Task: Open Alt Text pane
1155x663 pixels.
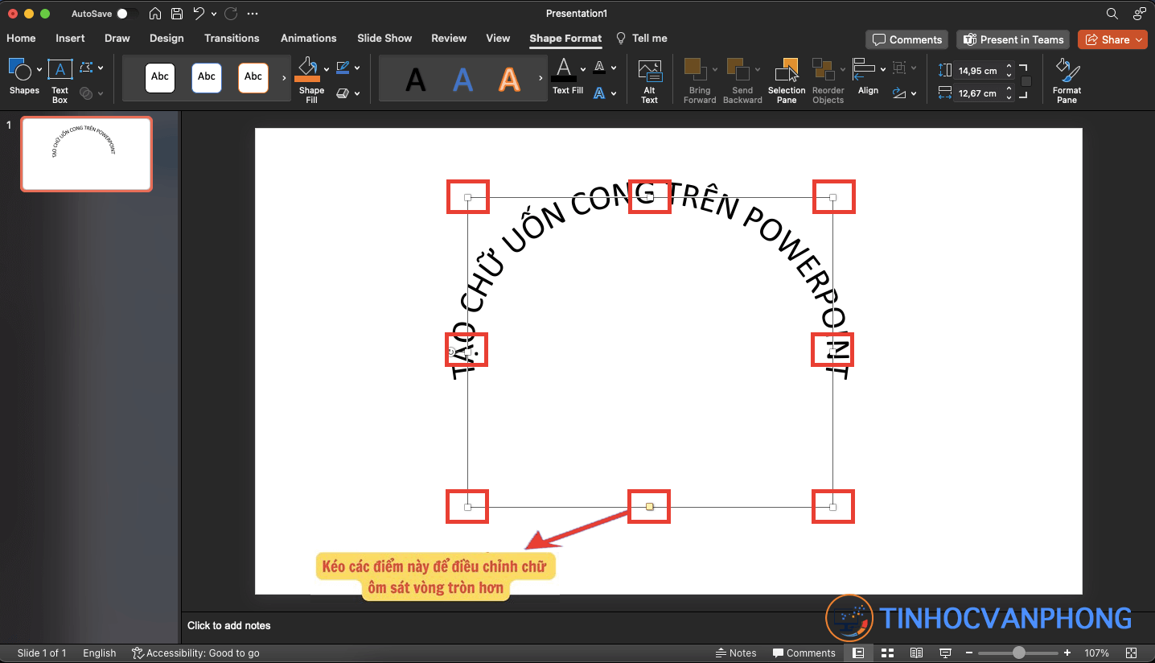Action: [650, 80]
